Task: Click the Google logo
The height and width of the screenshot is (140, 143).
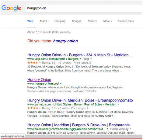Action: point(11,8)
